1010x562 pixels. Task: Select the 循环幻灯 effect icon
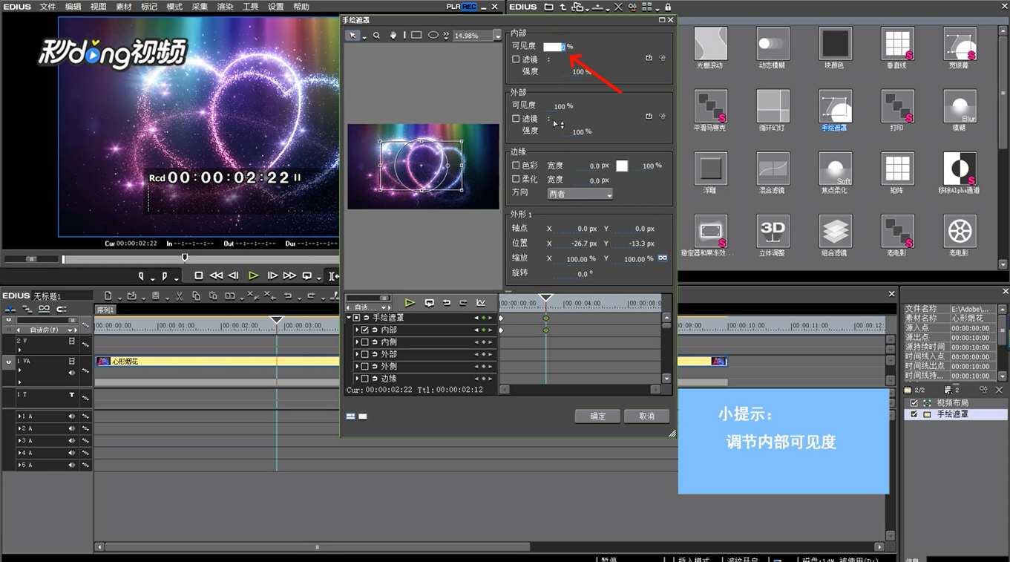point(773,106)
